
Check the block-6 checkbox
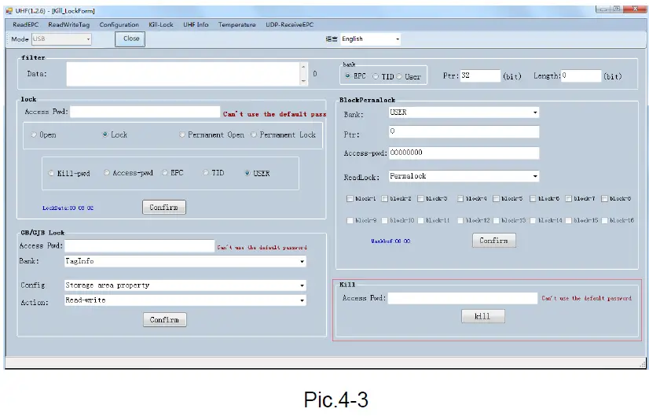tap(533, 199)
